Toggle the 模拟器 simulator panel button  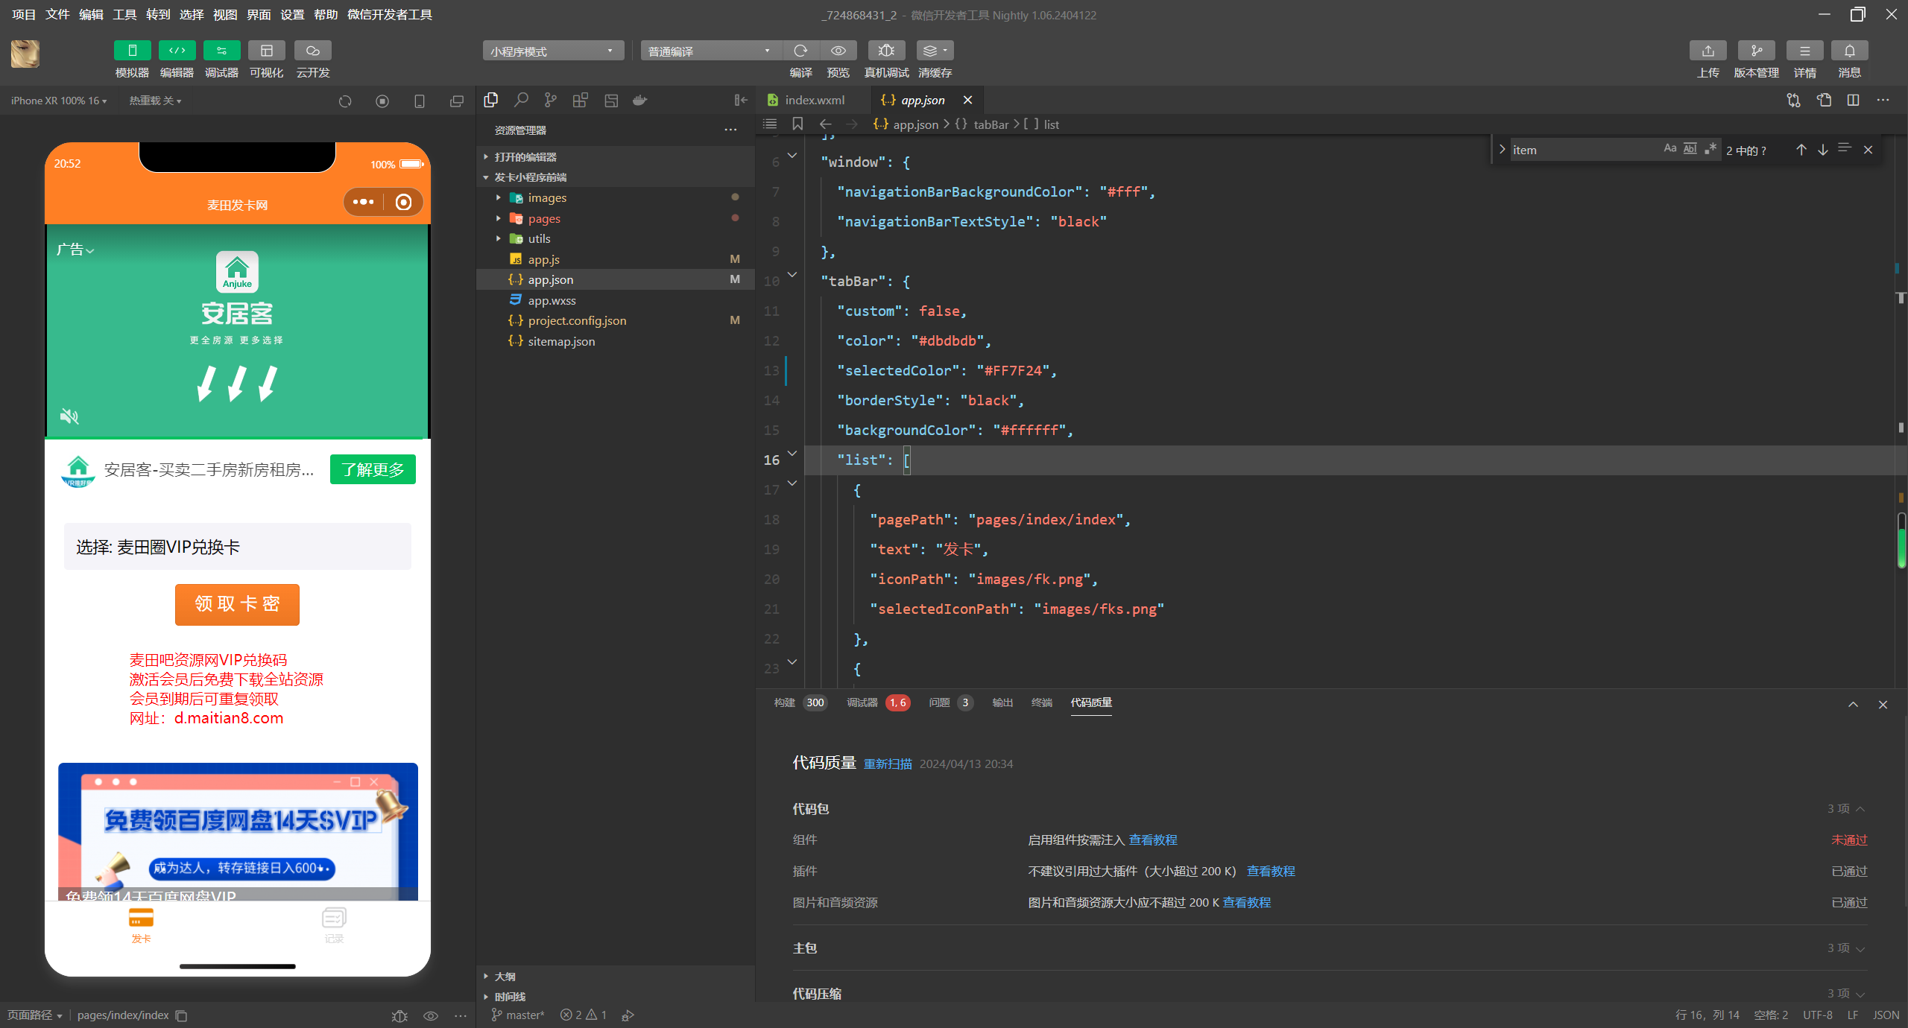click(x=132, y=51)
